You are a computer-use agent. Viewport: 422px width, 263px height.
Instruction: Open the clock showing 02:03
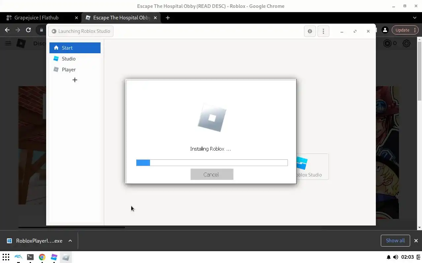(x=407, y=257)
